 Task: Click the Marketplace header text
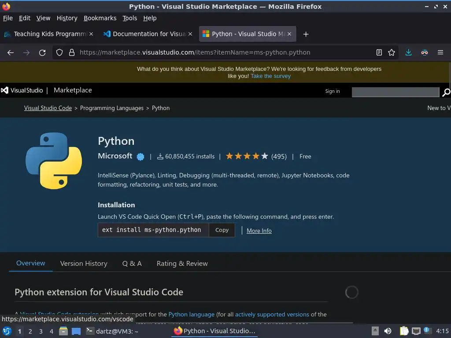coord(73,90)
